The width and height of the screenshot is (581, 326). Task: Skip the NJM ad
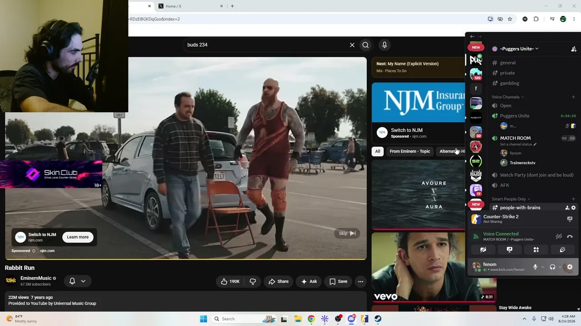pos(347,233)
